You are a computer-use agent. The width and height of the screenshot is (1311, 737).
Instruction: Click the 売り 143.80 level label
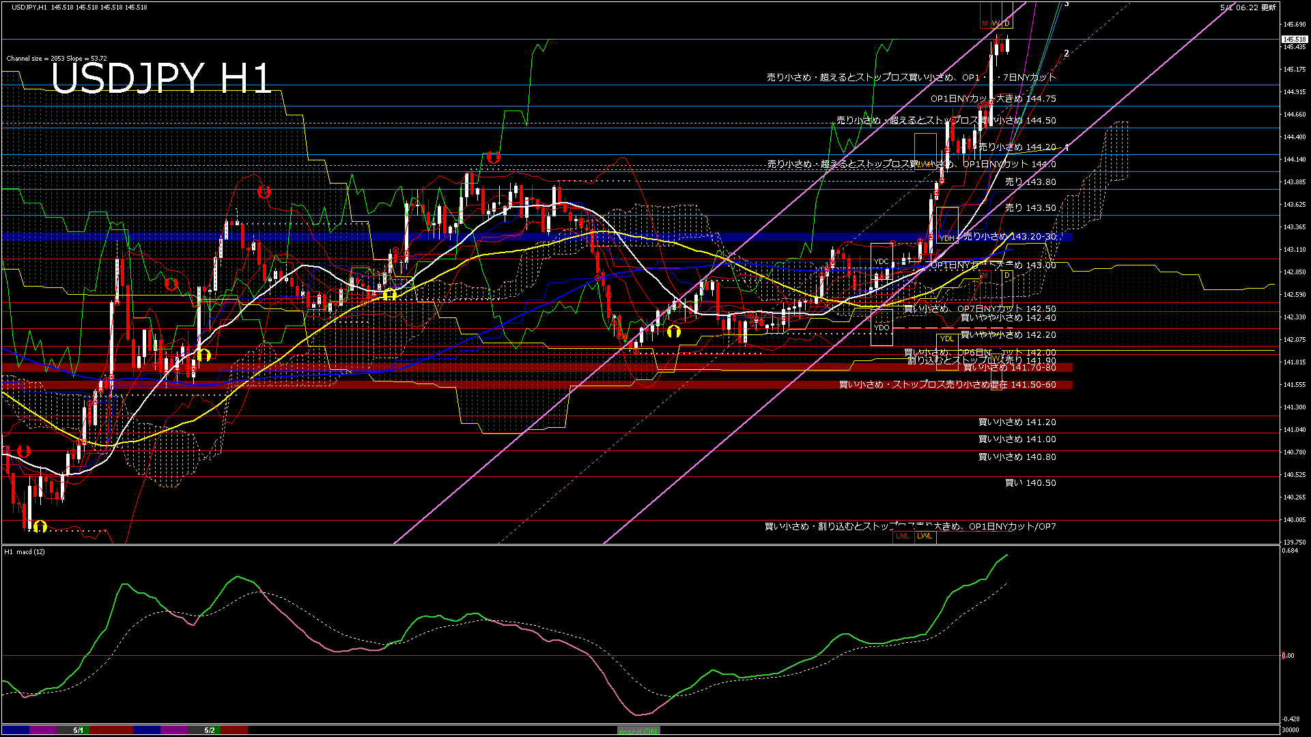click(x=1030, y=182)
